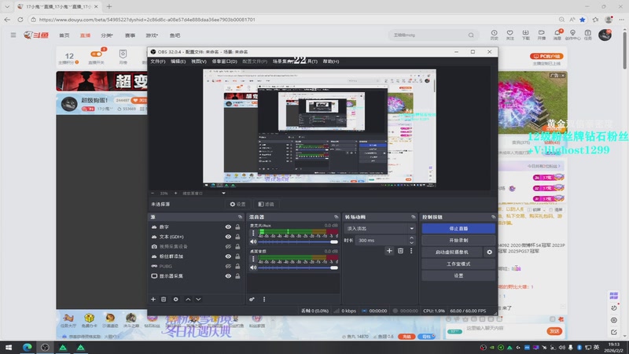
Task: Click the 工作室模式 button
Action: pos(458,264)
